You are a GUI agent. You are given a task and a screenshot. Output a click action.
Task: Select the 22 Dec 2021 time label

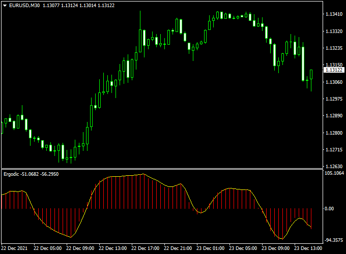coord(14,248)
